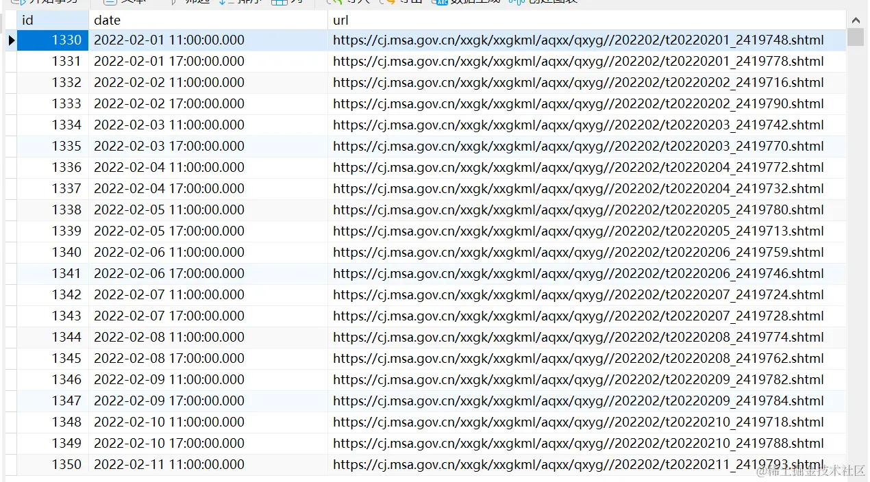Select url ending t20220203_2419770.shtml
Image resolution: width=870 pixels, height=482 pixels.
tap(587, 147)
